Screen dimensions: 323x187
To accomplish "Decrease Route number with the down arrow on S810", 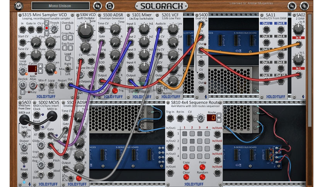I will click(219, 120).
